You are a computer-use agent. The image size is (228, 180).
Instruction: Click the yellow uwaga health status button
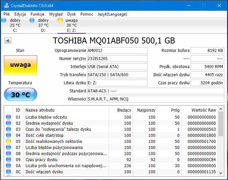coord(21,65)
